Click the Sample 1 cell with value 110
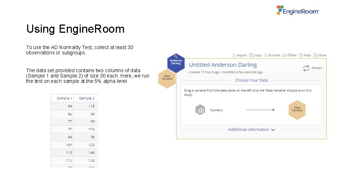 [62, 161]
